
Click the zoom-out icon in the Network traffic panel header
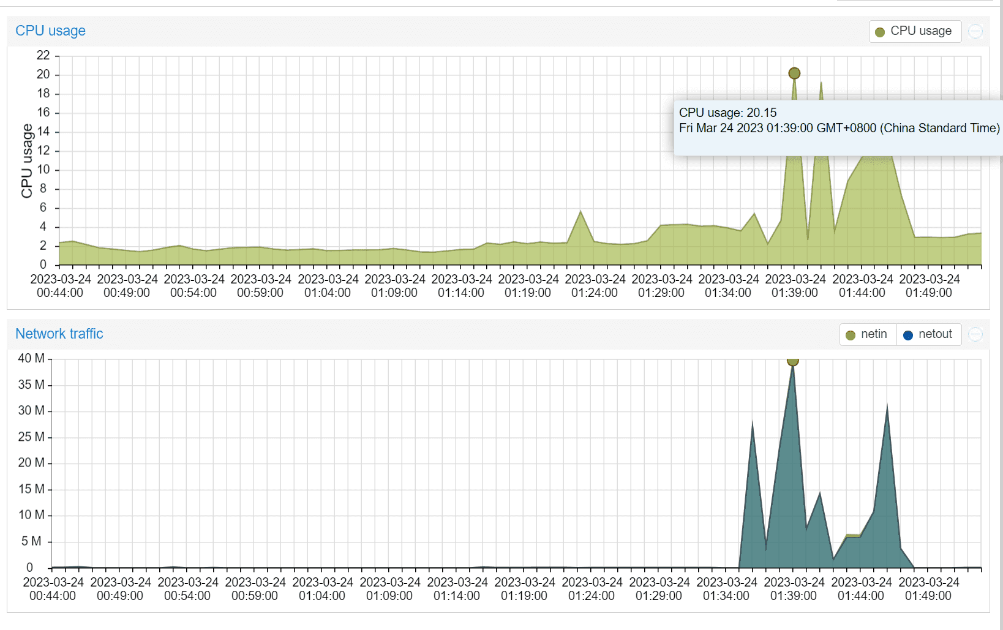point(975,334)
